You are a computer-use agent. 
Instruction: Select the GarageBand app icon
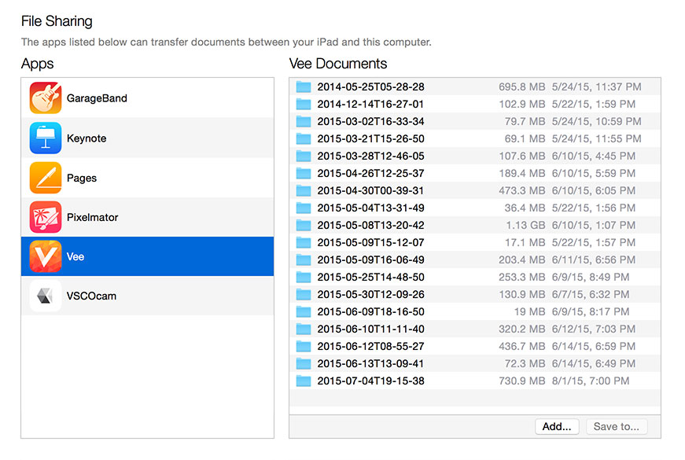pos(46,98)
